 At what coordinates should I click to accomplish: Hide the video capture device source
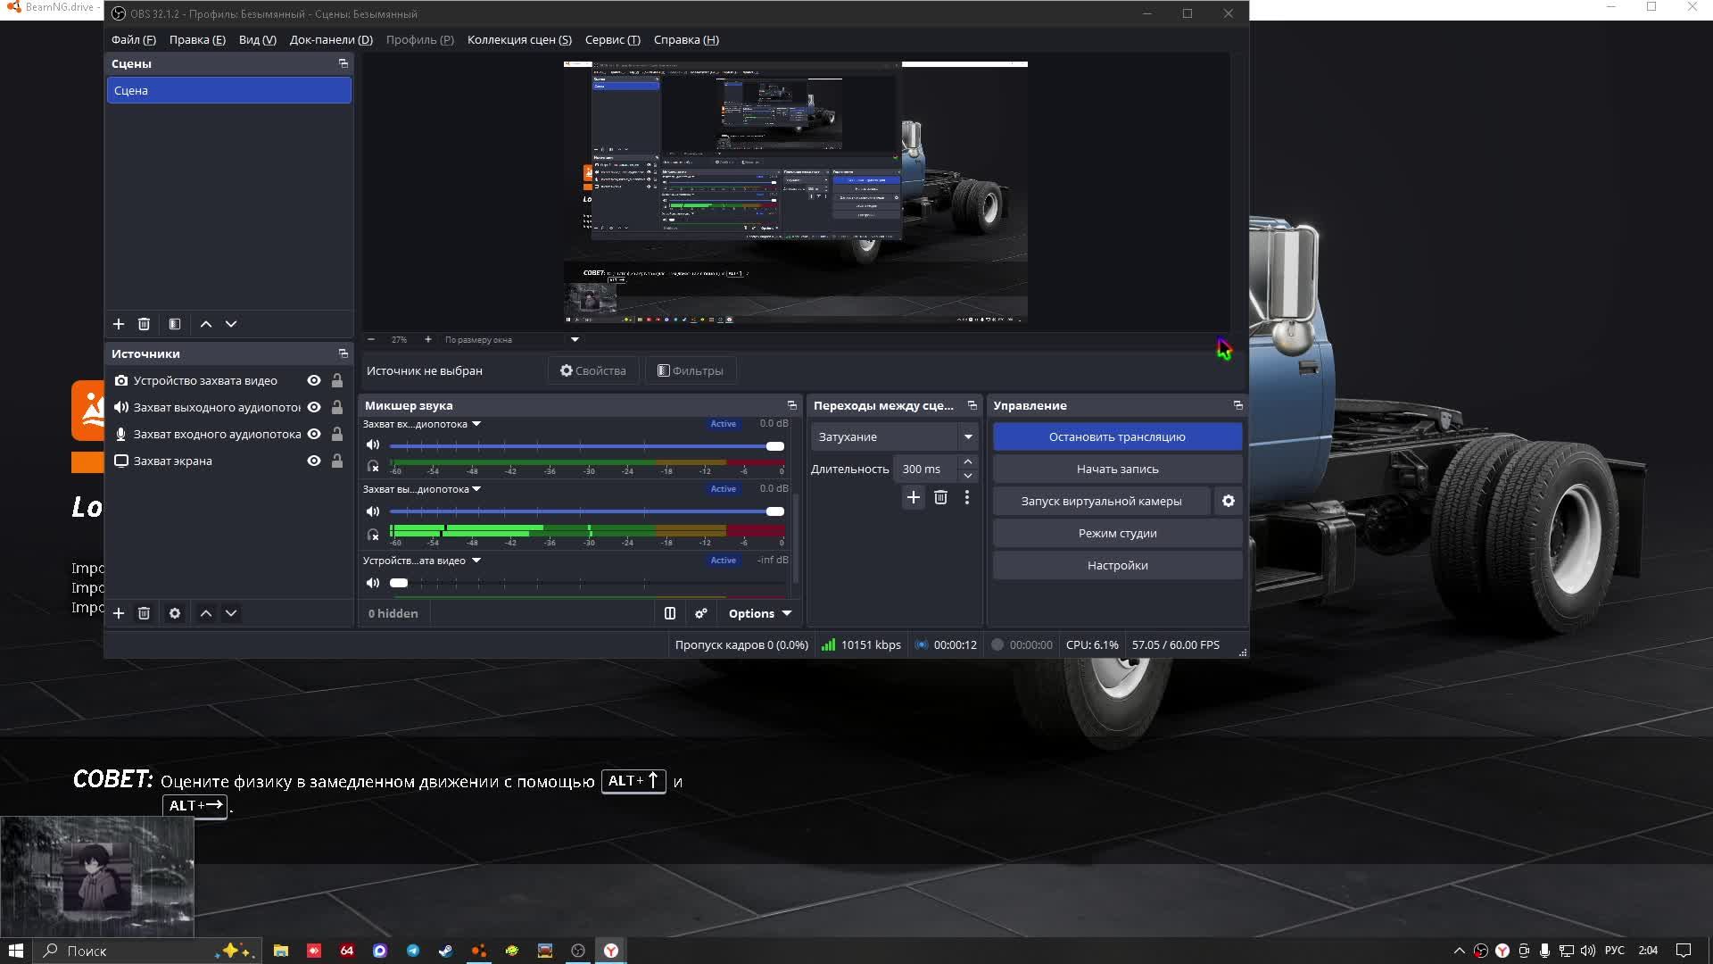point(314,380)
